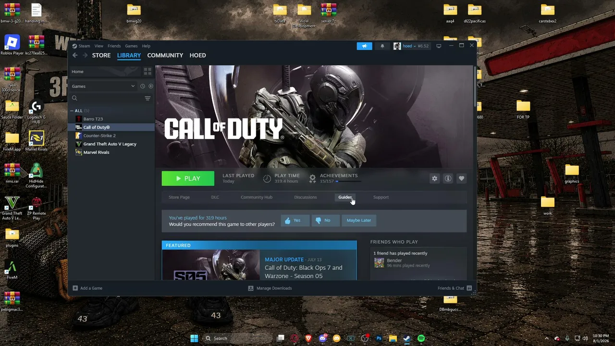This screenshot has height=346, width=615.
Task: Click the library search field
Action: click(107, 98)
